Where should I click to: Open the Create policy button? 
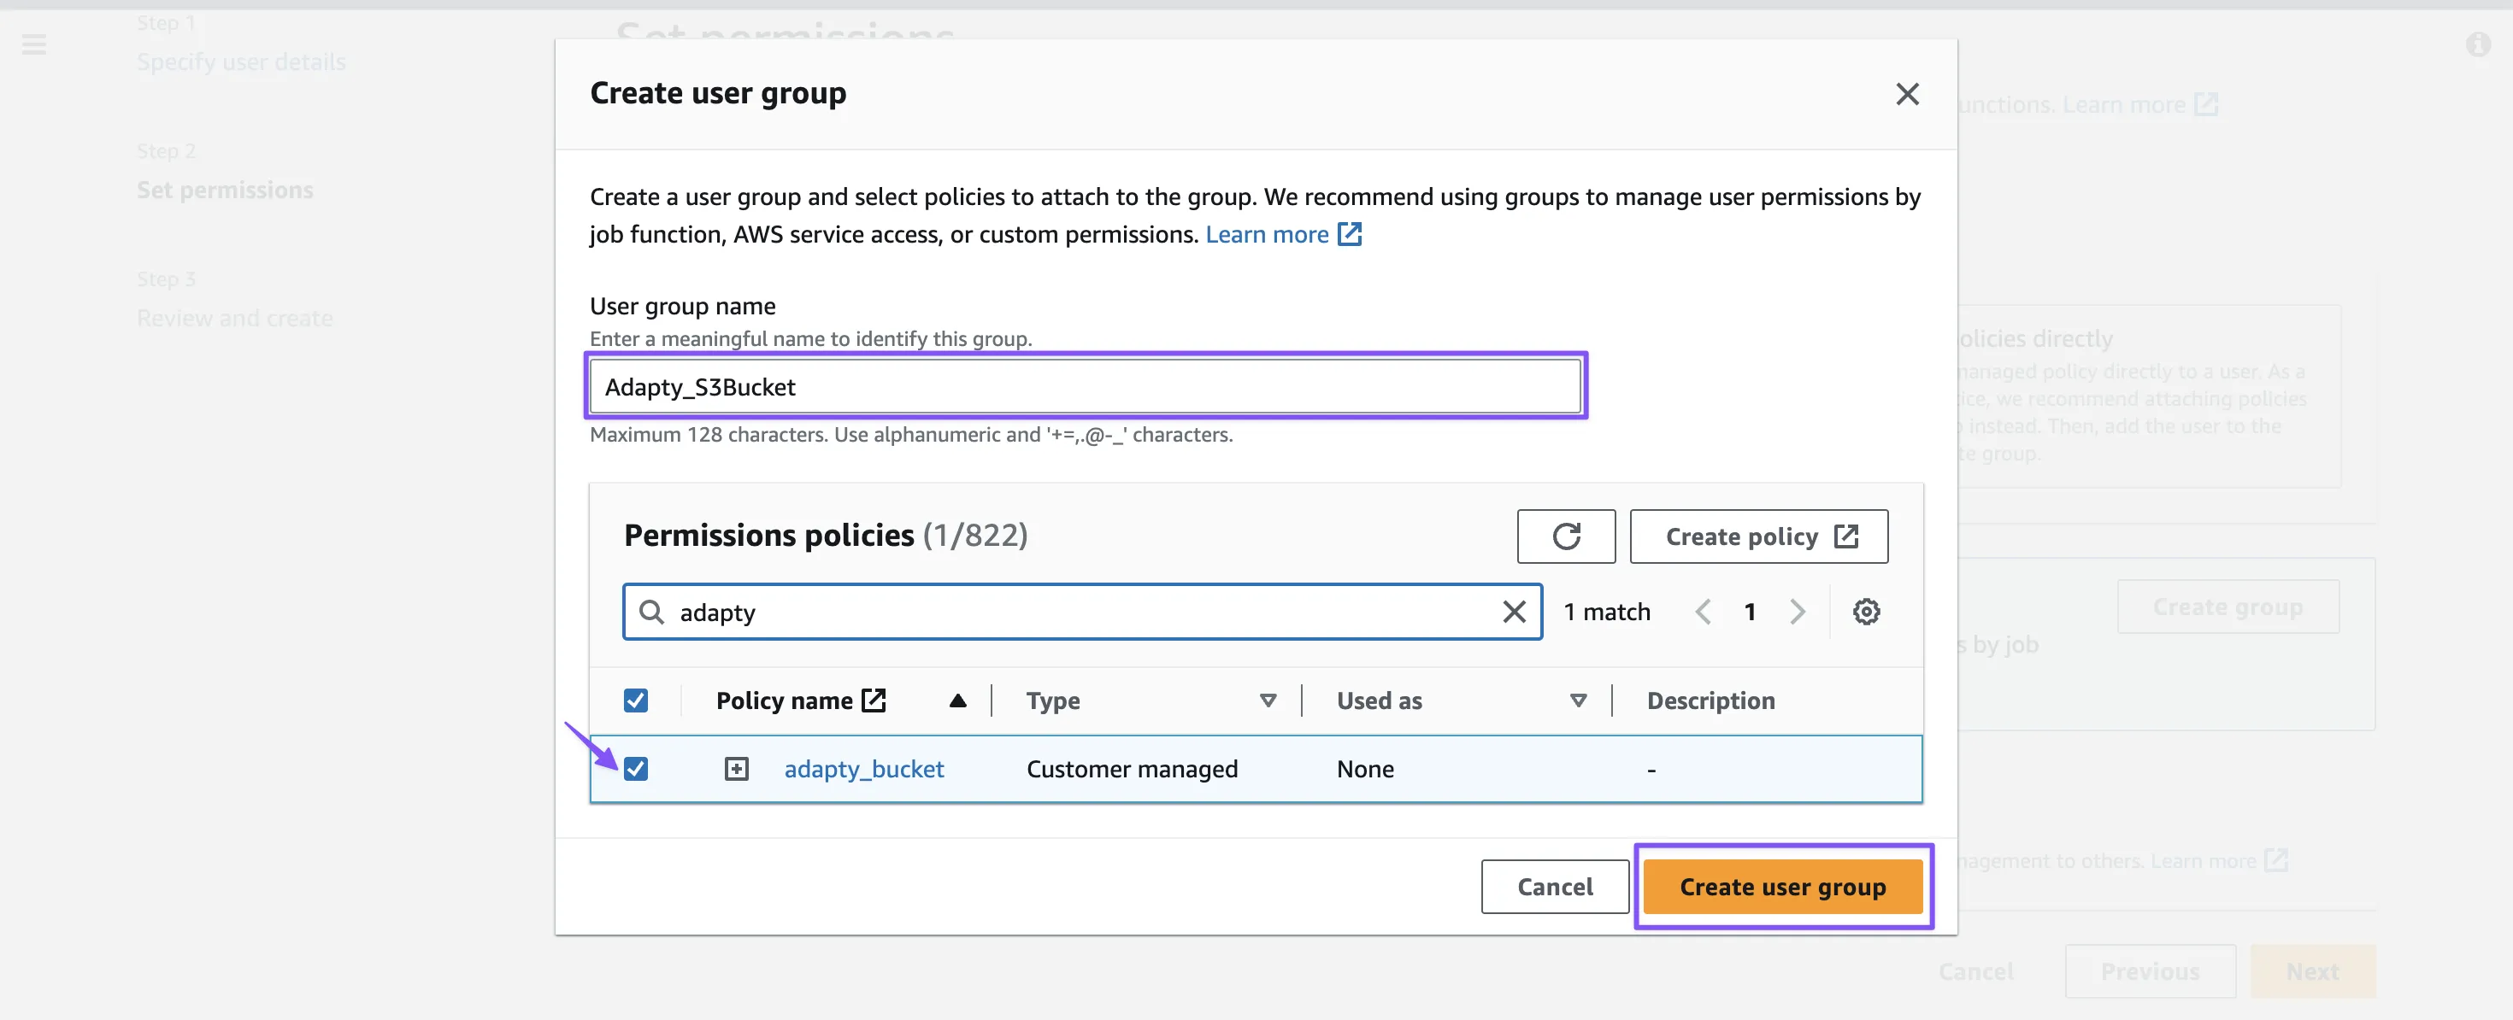click(1758, 536)
